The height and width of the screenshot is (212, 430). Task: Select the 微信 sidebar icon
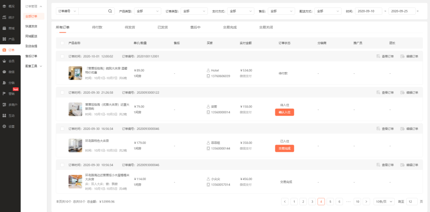click(4, 72)
